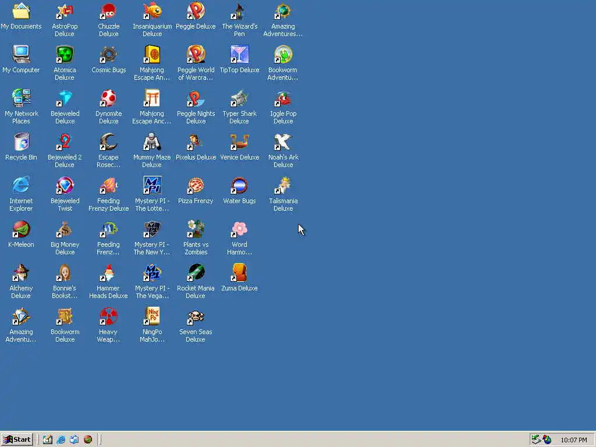This screenshot has height=447, width=596.
Task: Click Hammer Heads Deluxe gnome icon
Action: [x=108, y=273]
